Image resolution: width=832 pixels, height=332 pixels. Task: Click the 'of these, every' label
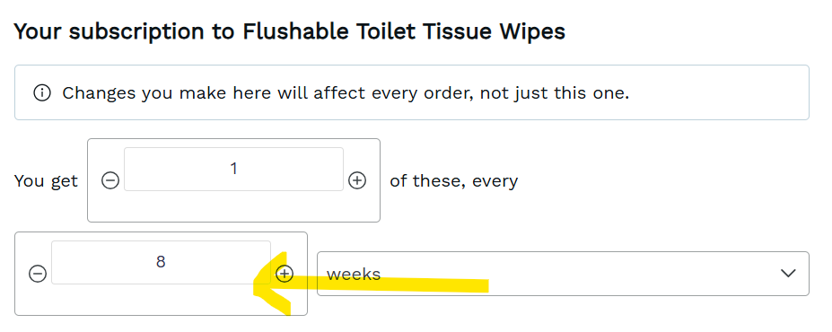(x=453, y=181)
